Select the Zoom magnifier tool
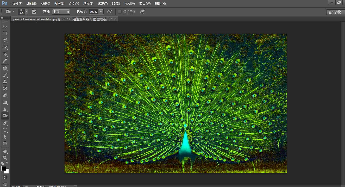Viewport: 345px width, 187px height. point(5,158)
